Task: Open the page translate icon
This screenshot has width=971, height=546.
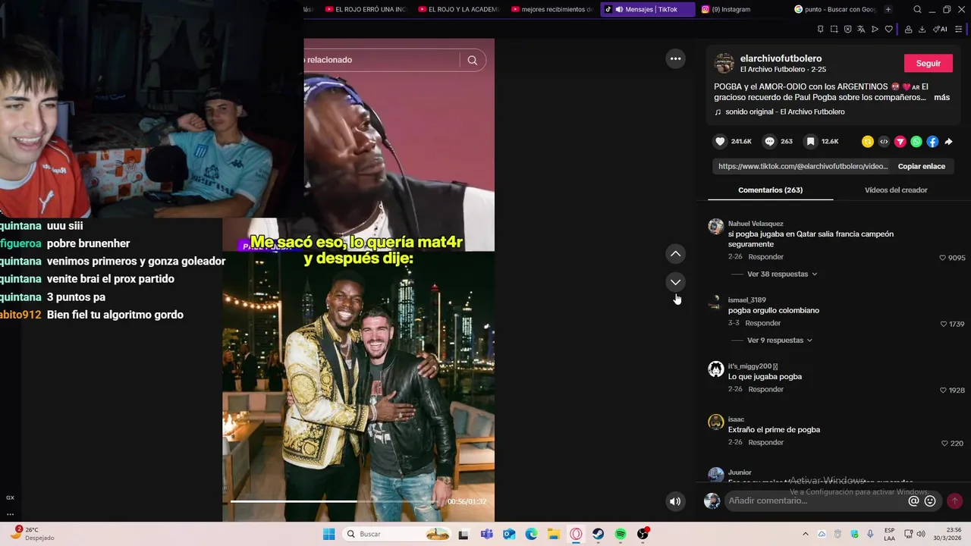Action: click(x=861, y=30)
